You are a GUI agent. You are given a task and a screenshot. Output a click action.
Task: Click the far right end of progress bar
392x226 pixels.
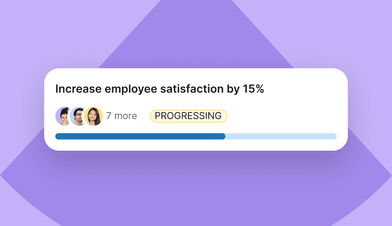[x=335, y=137]
